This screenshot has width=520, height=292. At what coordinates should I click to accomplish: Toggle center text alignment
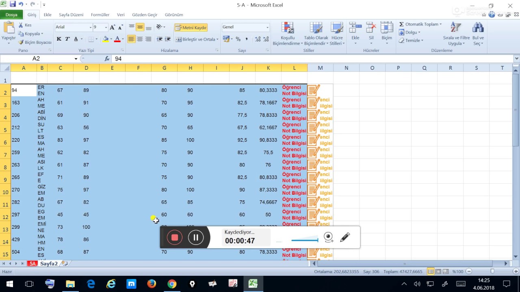140,39
